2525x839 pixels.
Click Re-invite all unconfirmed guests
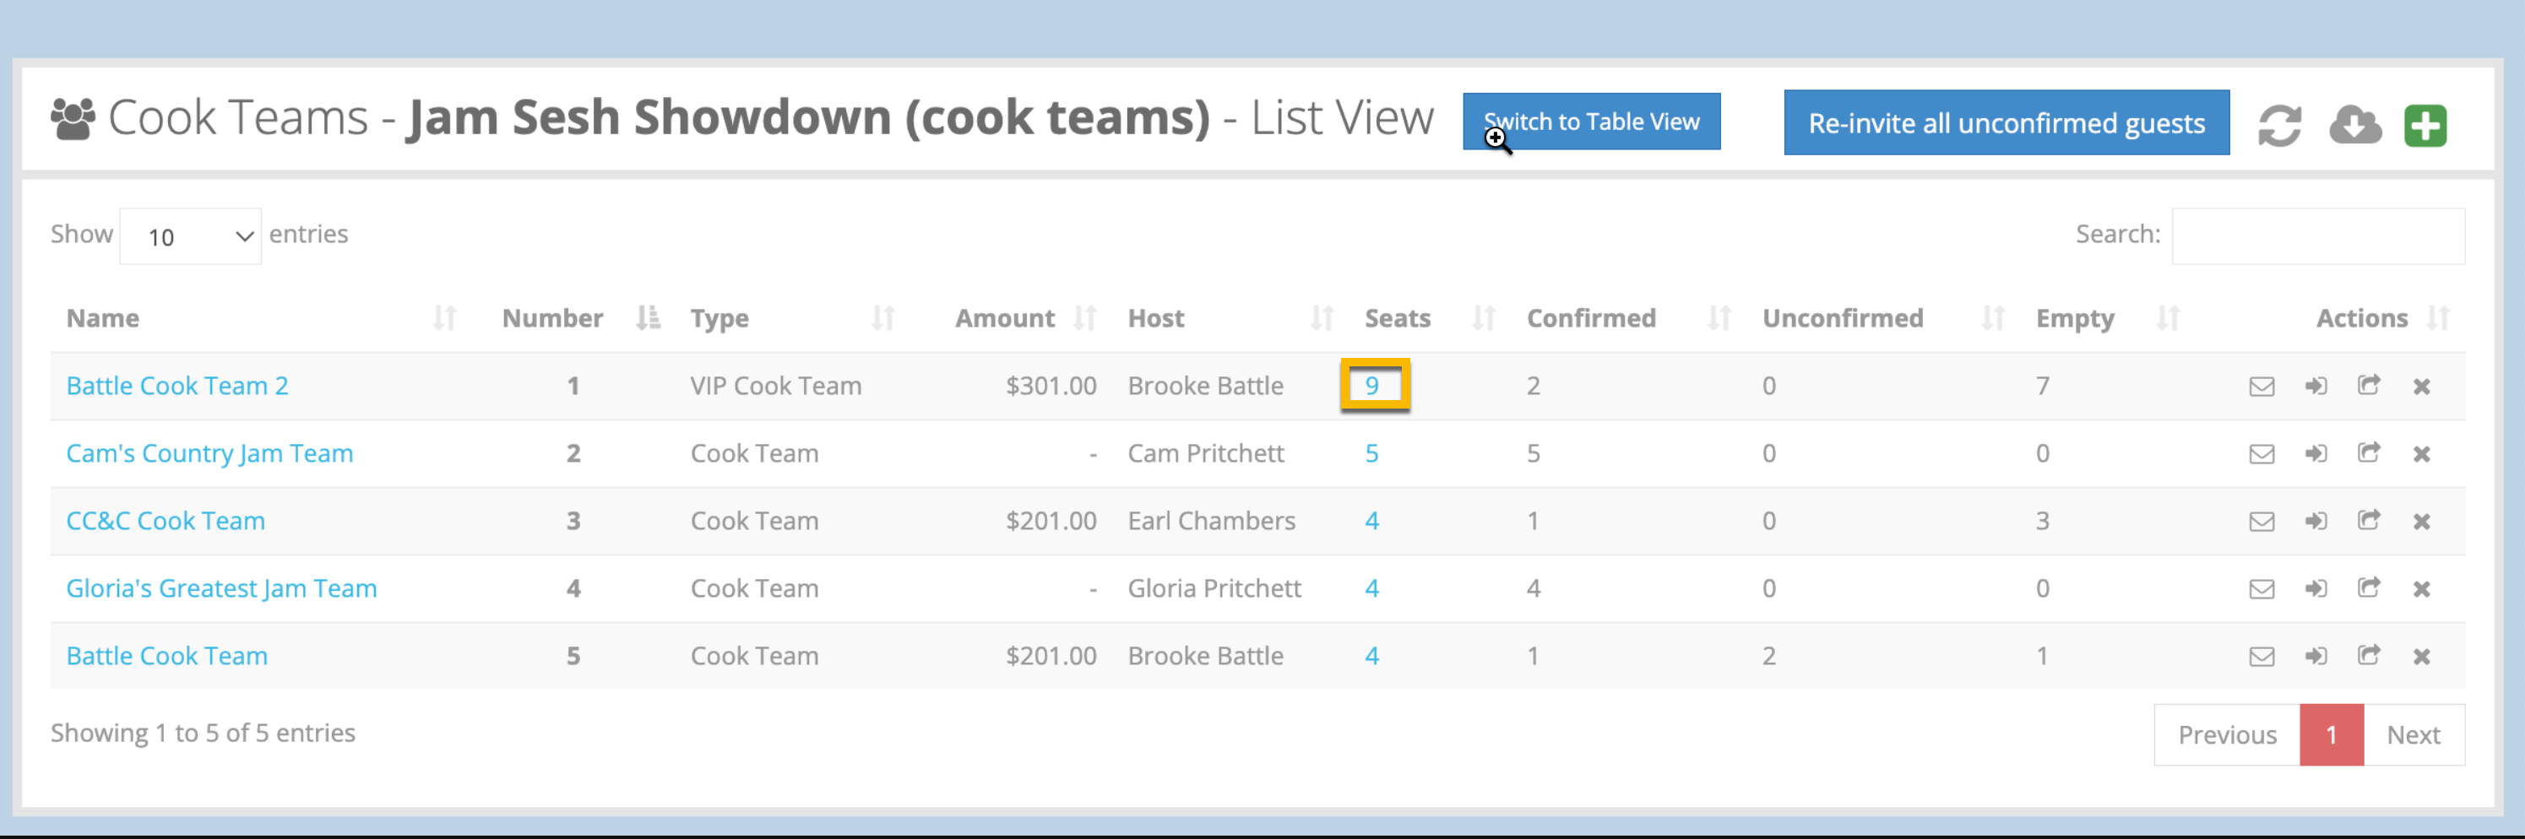(2006, 122)
